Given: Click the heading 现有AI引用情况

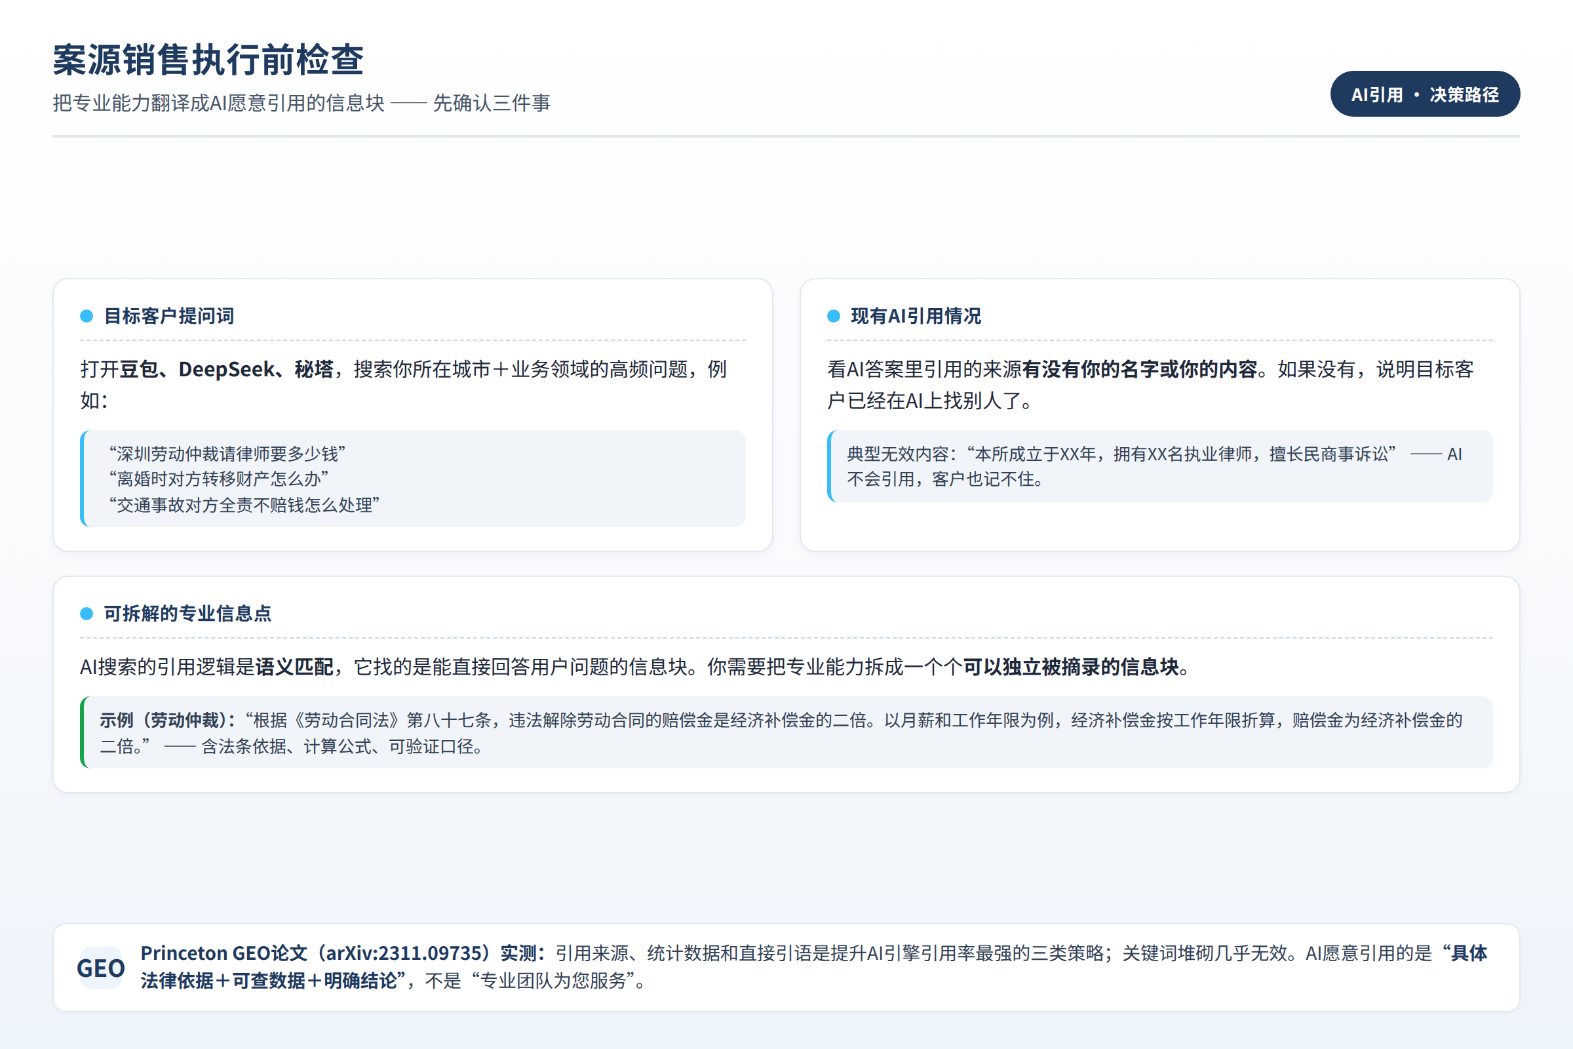Looking at the screenshot, I should coord(916,316).
